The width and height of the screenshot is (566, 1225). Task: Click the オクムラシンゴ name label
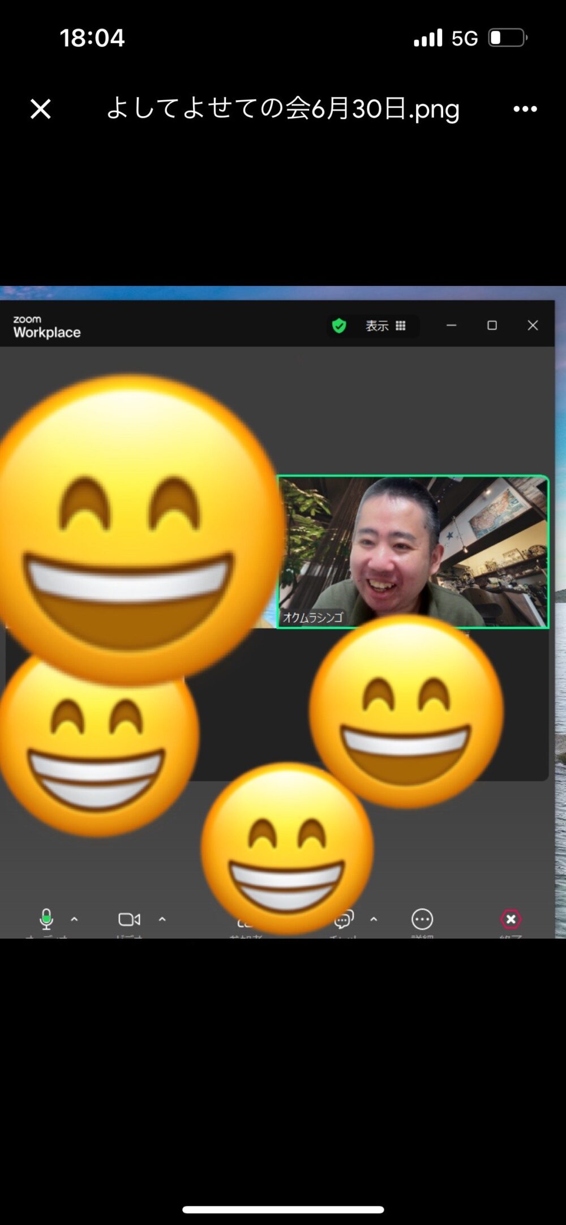[x=313, y=617]
